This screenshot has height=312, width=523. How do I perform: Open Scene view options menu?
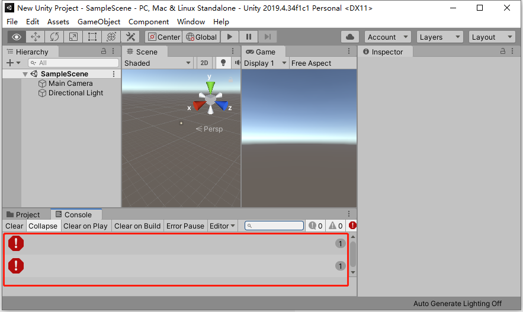(x=233, y=51)
